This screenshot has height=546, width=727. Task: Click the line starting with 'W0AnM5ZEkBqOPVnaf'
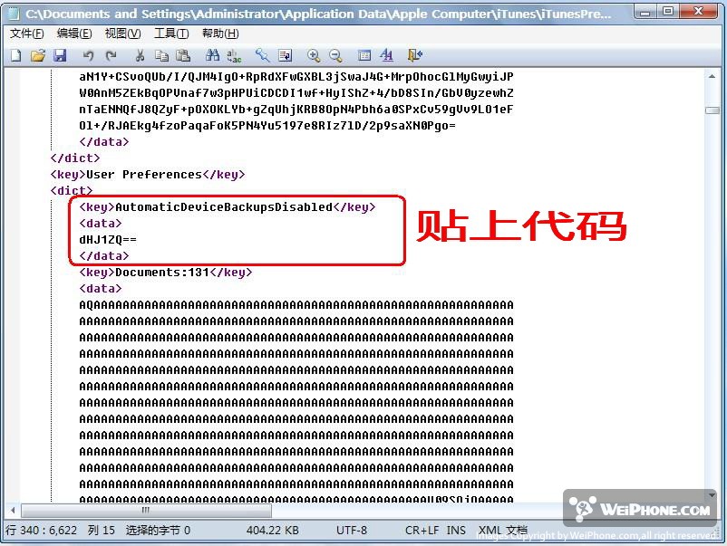pyautogui.click(x=296, y=93)
